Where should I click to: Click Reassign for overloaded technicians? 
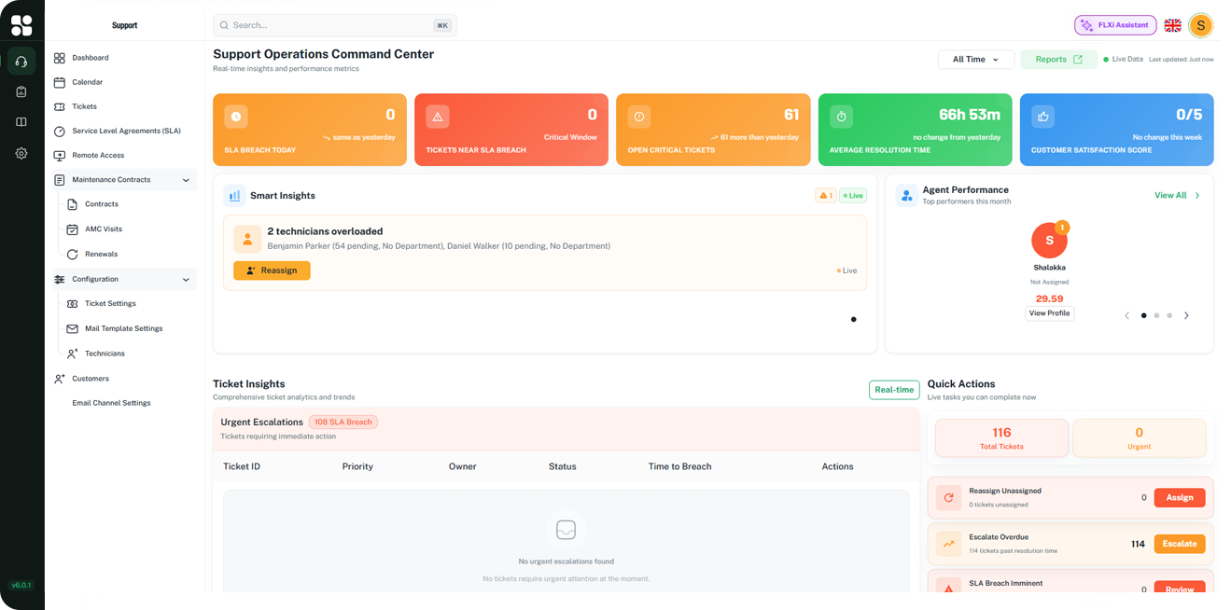(x=272, y=270)
